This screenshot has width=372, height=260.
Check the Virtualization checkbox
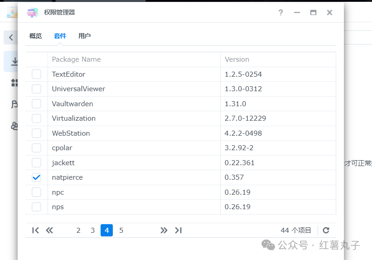37,118
